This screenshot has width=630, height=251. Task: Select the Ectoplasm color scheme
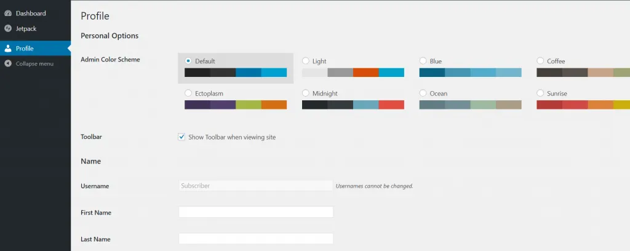(x=188, y=93)
